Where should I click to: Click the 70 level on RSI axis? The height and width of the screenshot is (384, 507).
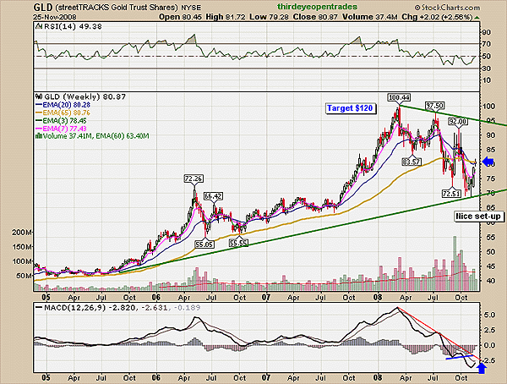click(487, 44)
